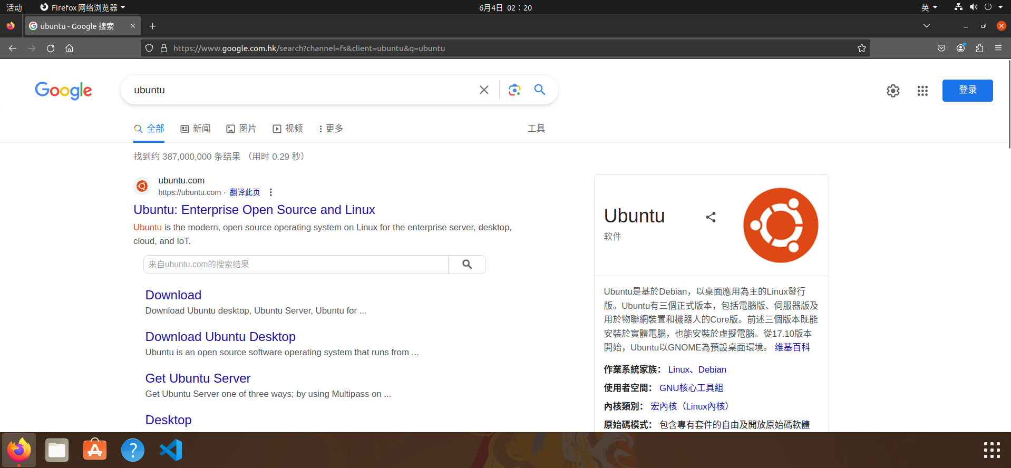
Task: Expand the list all tabs chevron
Action: (x=927, y=26)
